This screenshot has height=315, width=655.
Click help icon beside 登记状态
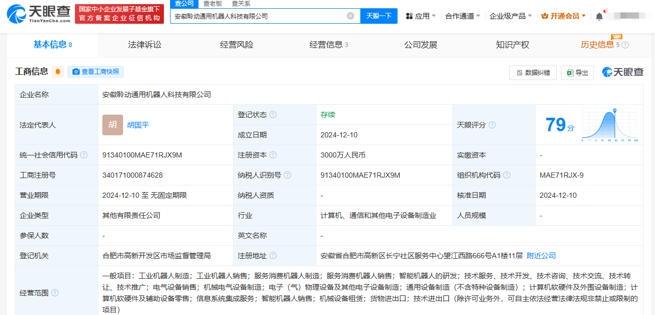point(273,115)
